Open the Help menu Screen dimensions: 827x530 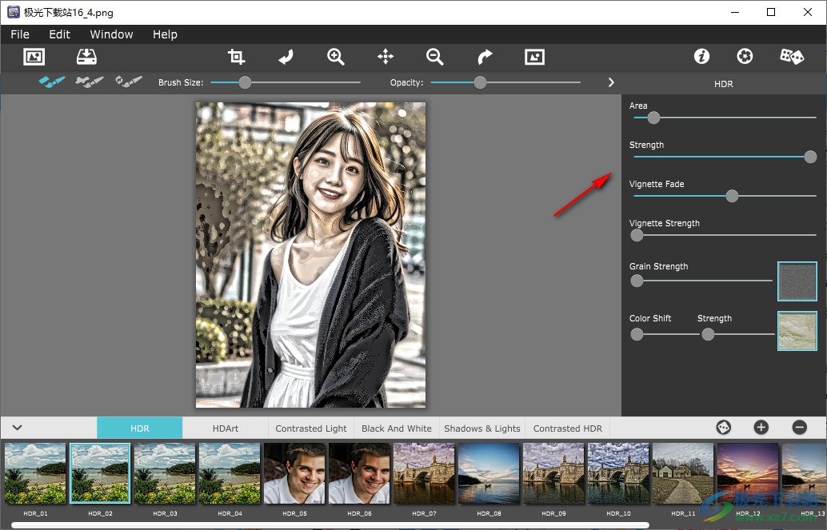[165, 34]
